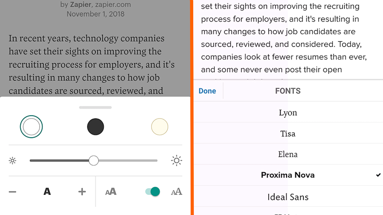Click the sans-serif AA font icon
383x215 pixels.
[111, 191]
